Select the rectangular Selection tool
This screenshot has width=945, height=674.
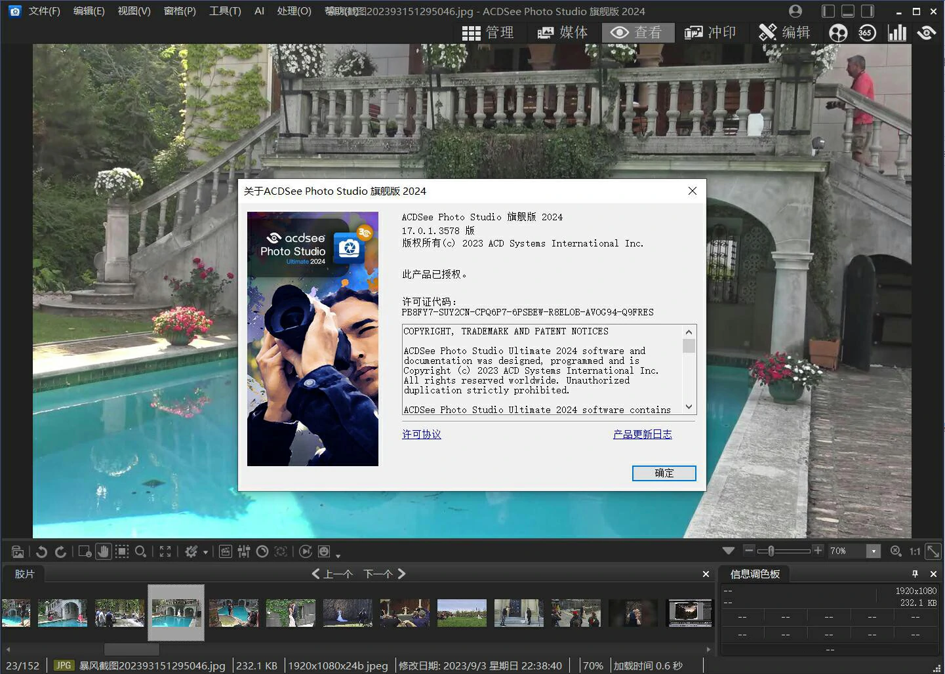click(122, 551)
